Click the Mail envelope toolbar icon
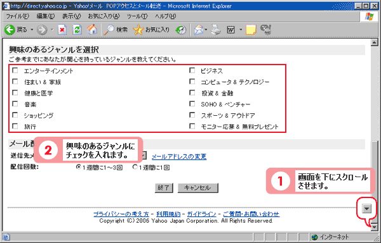 coord(199,30)
